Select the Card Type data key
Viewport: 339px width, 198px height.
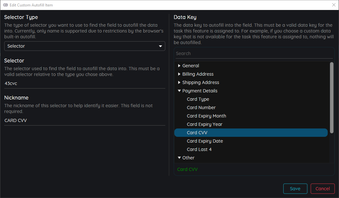(198, 99)
